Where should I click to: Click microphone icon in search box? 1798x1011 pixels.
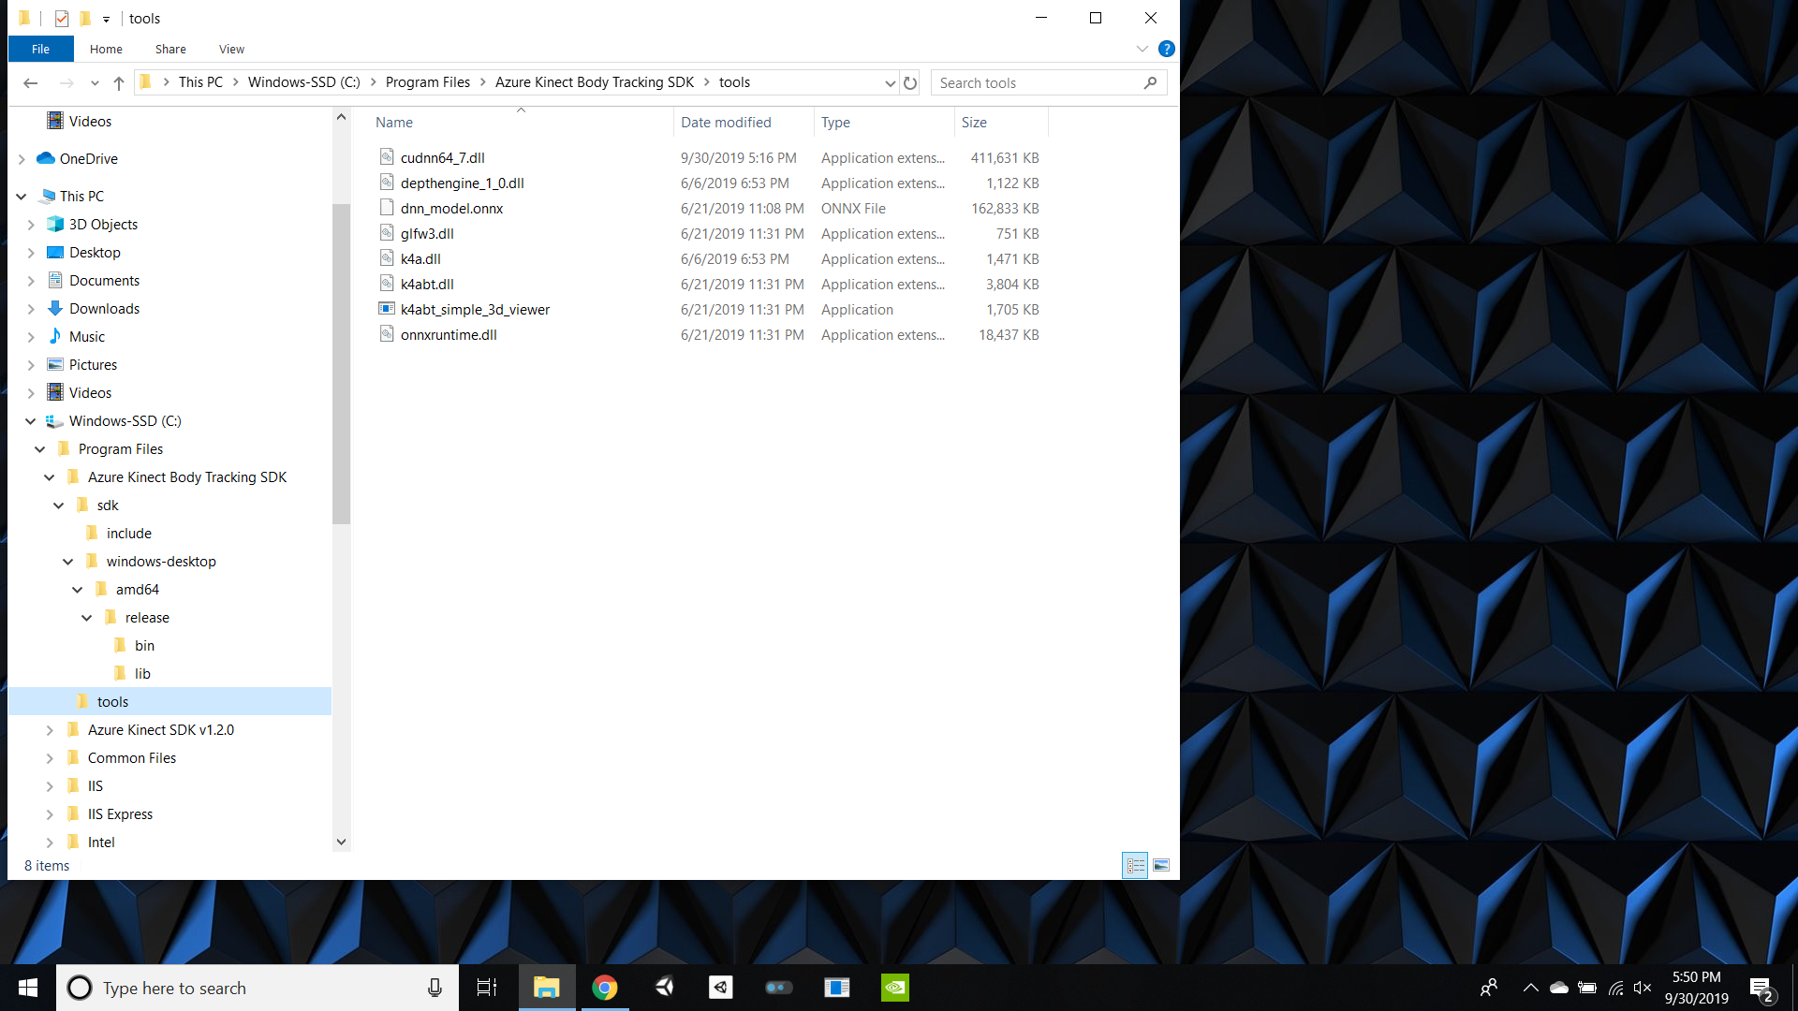pos(435,988)
